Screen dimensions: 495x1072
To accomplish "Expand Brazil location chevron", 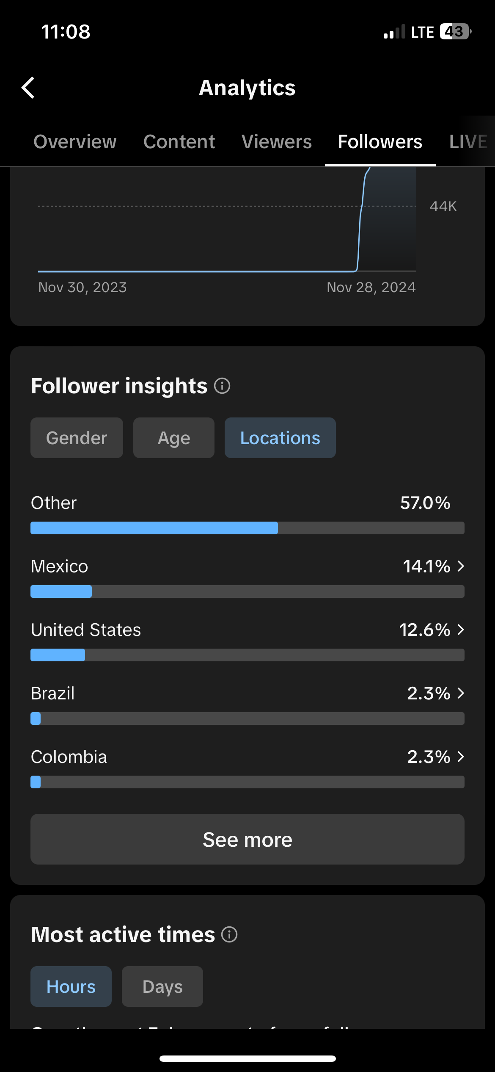I will [x=461, y=693].
